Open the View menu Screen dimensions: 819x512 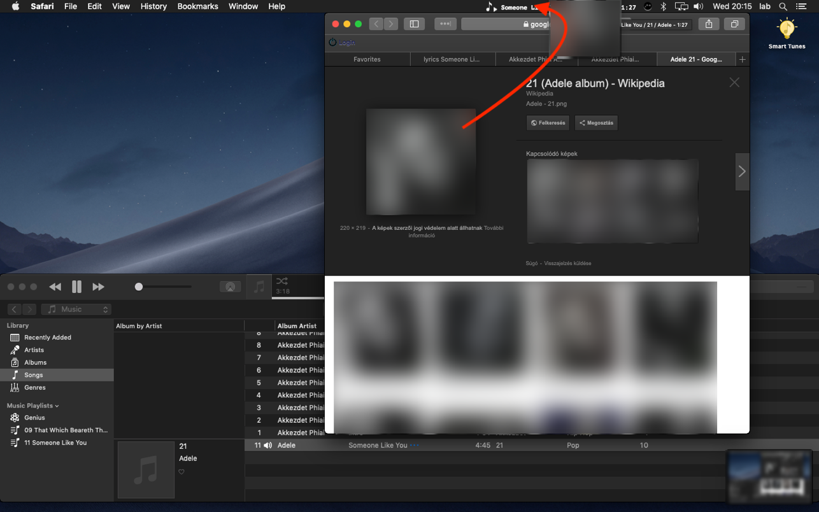point(121,6)
